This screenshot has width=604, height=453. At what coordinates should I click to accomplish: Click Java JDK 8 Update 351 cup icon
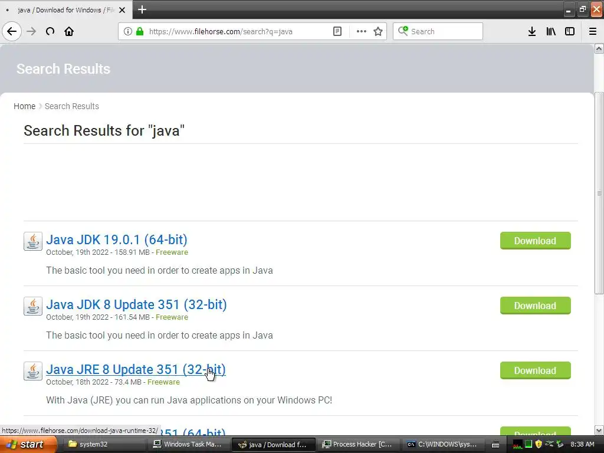coord(33,306)
